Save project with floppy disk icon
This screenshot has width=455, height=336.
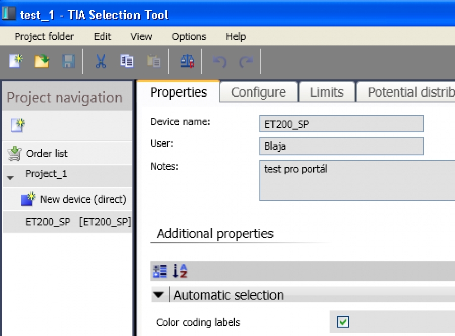pyautogui.click(x=68, y=61)
